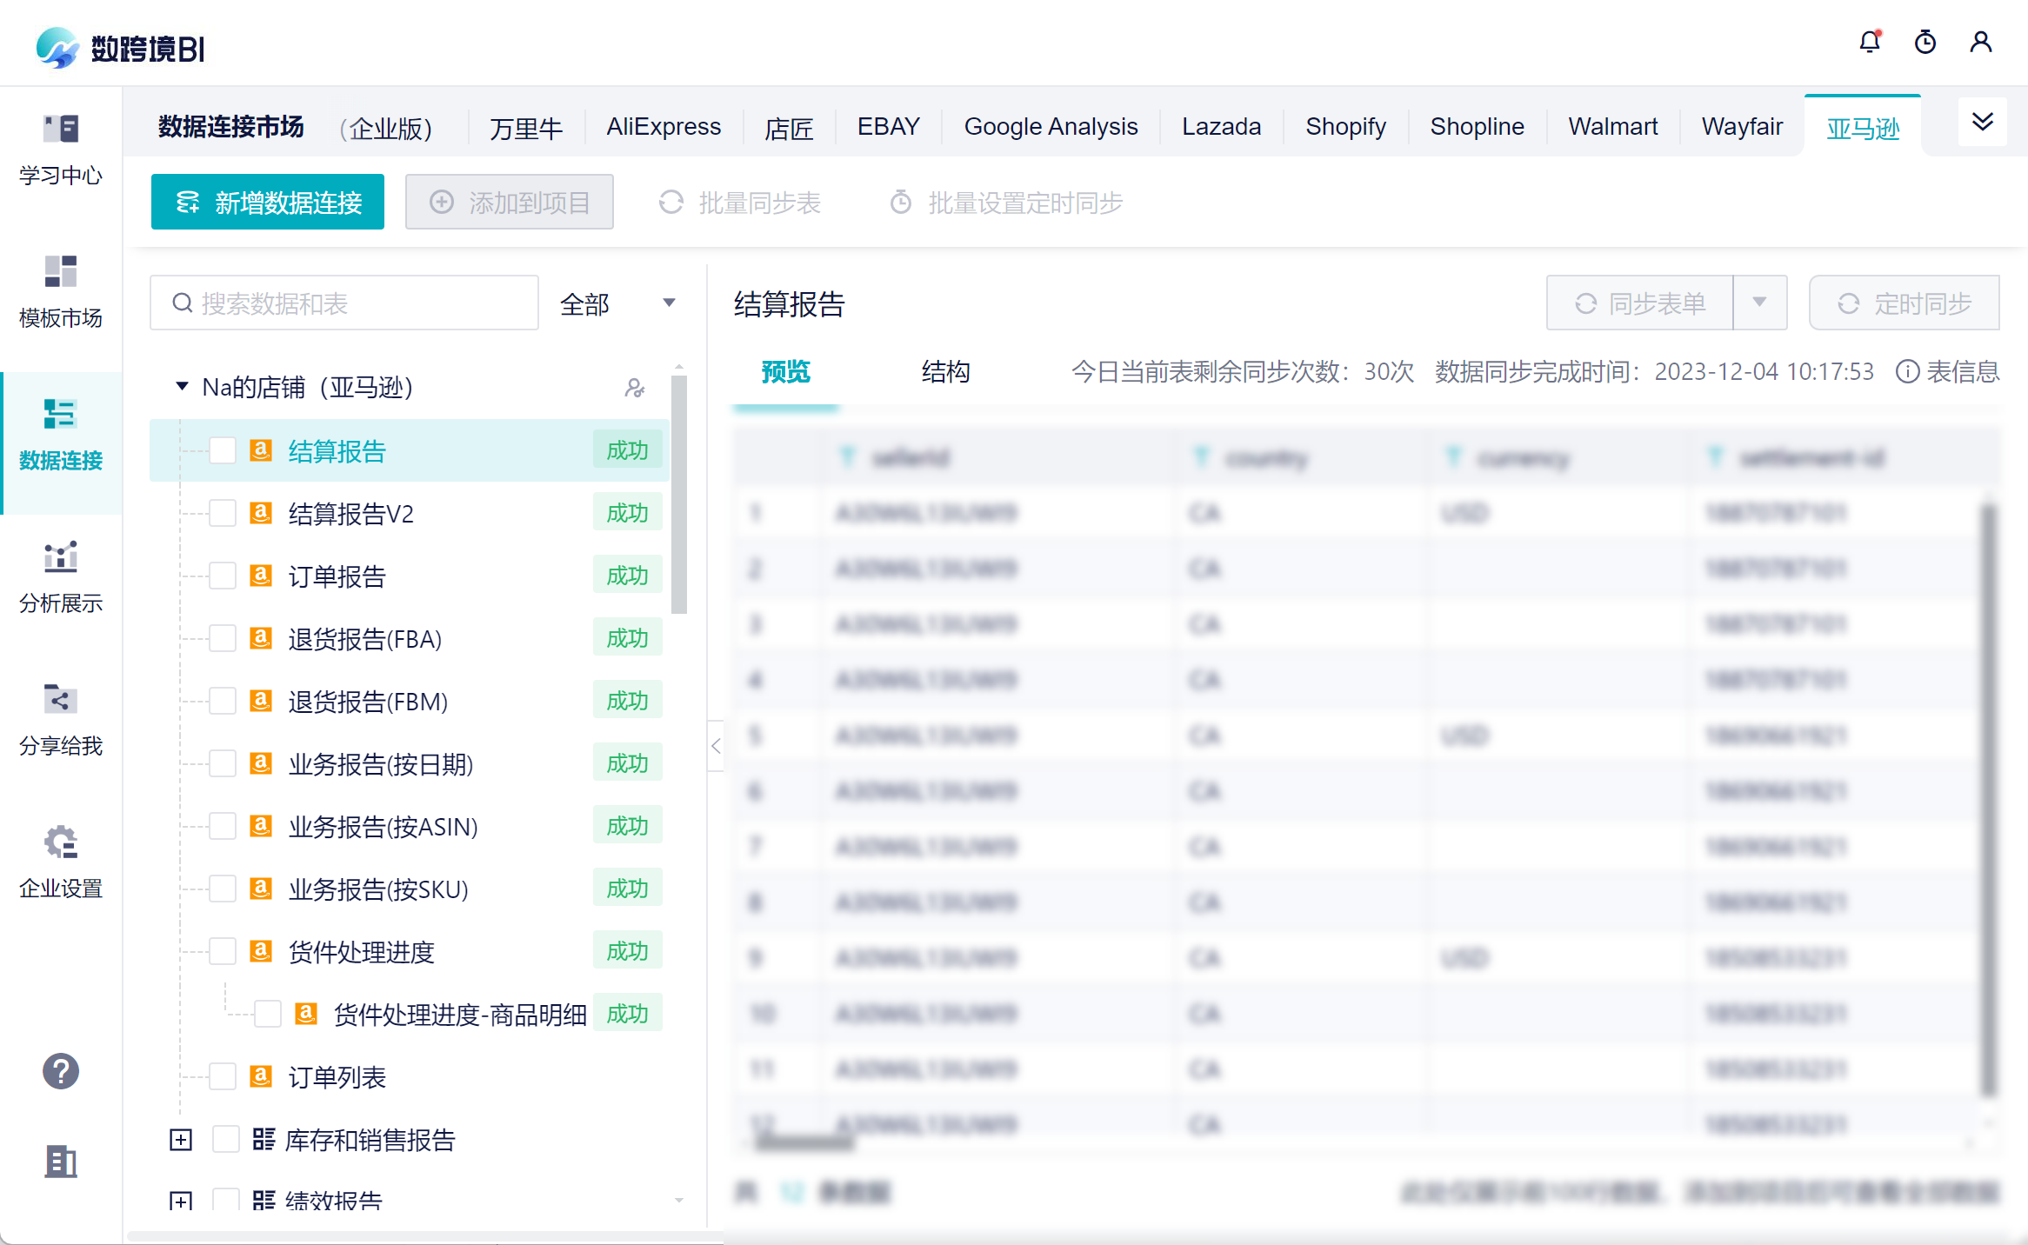Open the user profile icon
This screenshot has height=1245, width=2028.
pyautogui.click(x=1981, y=42)
